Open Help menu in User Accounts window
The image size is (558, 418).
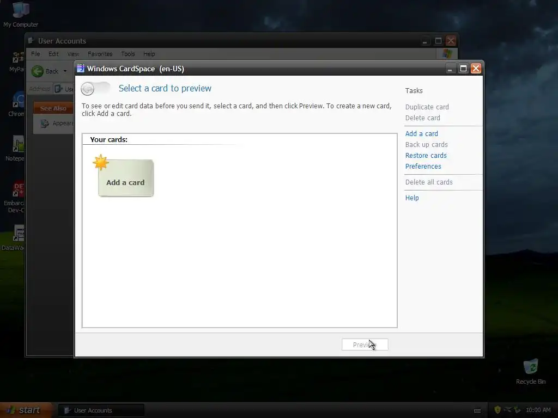(149, 54)
